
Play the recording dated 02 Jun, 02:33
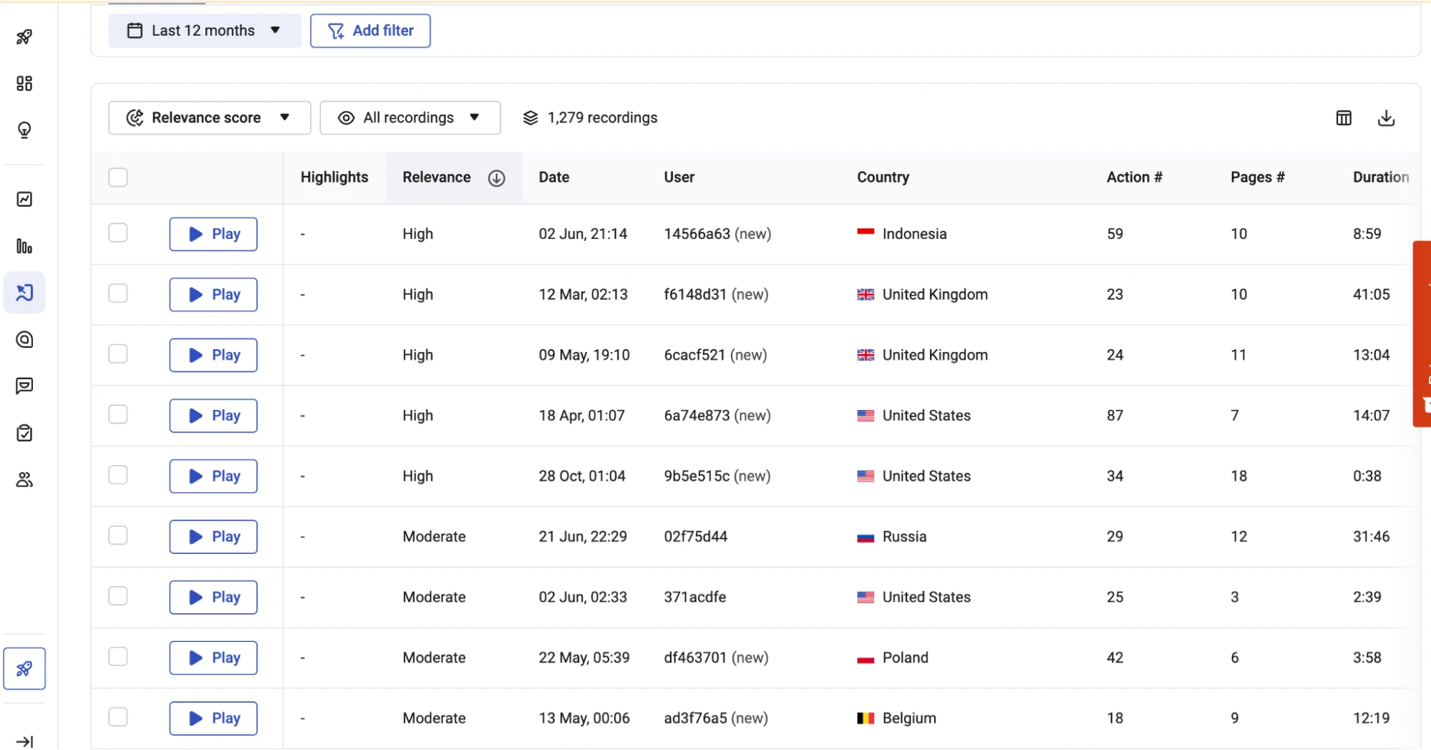pyautogui.click(x=213, y=598)
